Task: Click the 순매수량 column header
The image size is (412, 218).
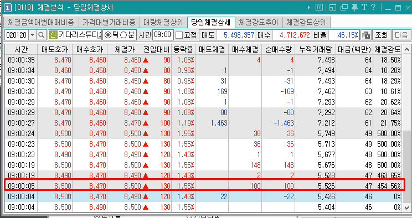Action: point(278,49)
